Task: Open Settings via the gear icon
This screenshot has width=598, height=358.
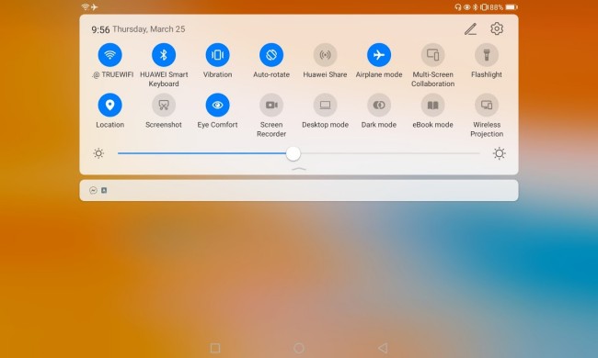Action: coord(497,28)
